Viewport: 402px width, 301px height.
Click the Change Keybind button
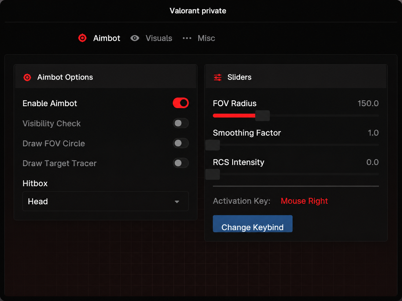pos(253,224)
